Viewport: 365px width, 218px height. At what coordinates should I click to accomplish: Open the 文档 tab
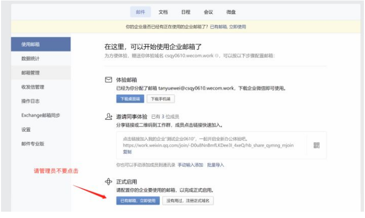pos(163,12)
